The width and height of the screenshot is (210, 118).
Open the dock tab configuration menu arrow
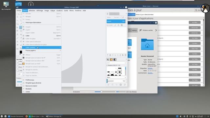pyautogui.click(x=126, y=14)
